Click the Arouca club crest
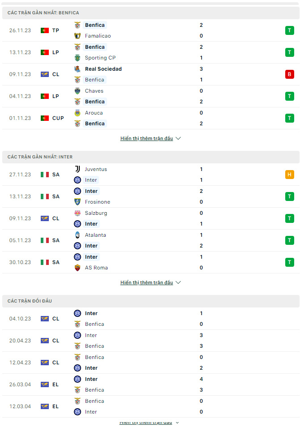300x427 pixels. coord(77,113)
